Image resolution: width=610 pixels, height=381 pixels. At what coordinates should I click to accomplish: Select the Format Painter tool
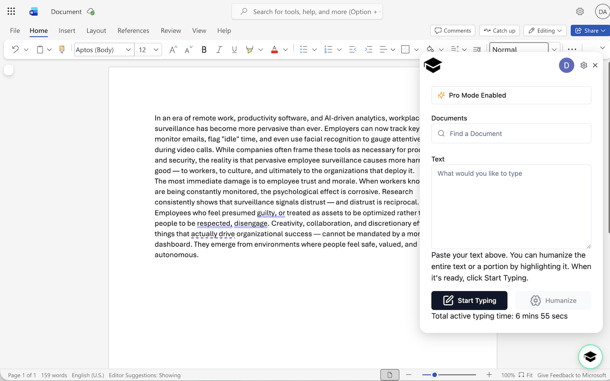(x=61, y=50)
